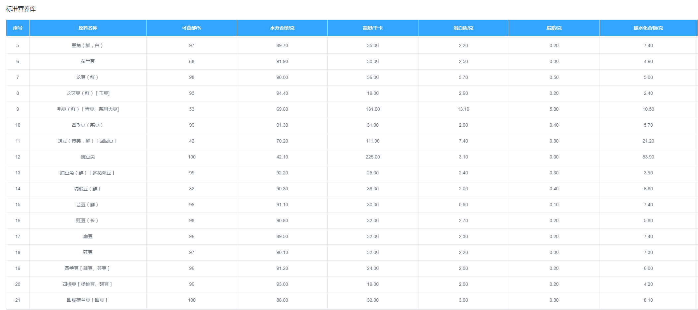Select 四季豆[菜豆、芸豆] name cell
Viewport: 698px width, 310px height.
(x=88, y=268)
